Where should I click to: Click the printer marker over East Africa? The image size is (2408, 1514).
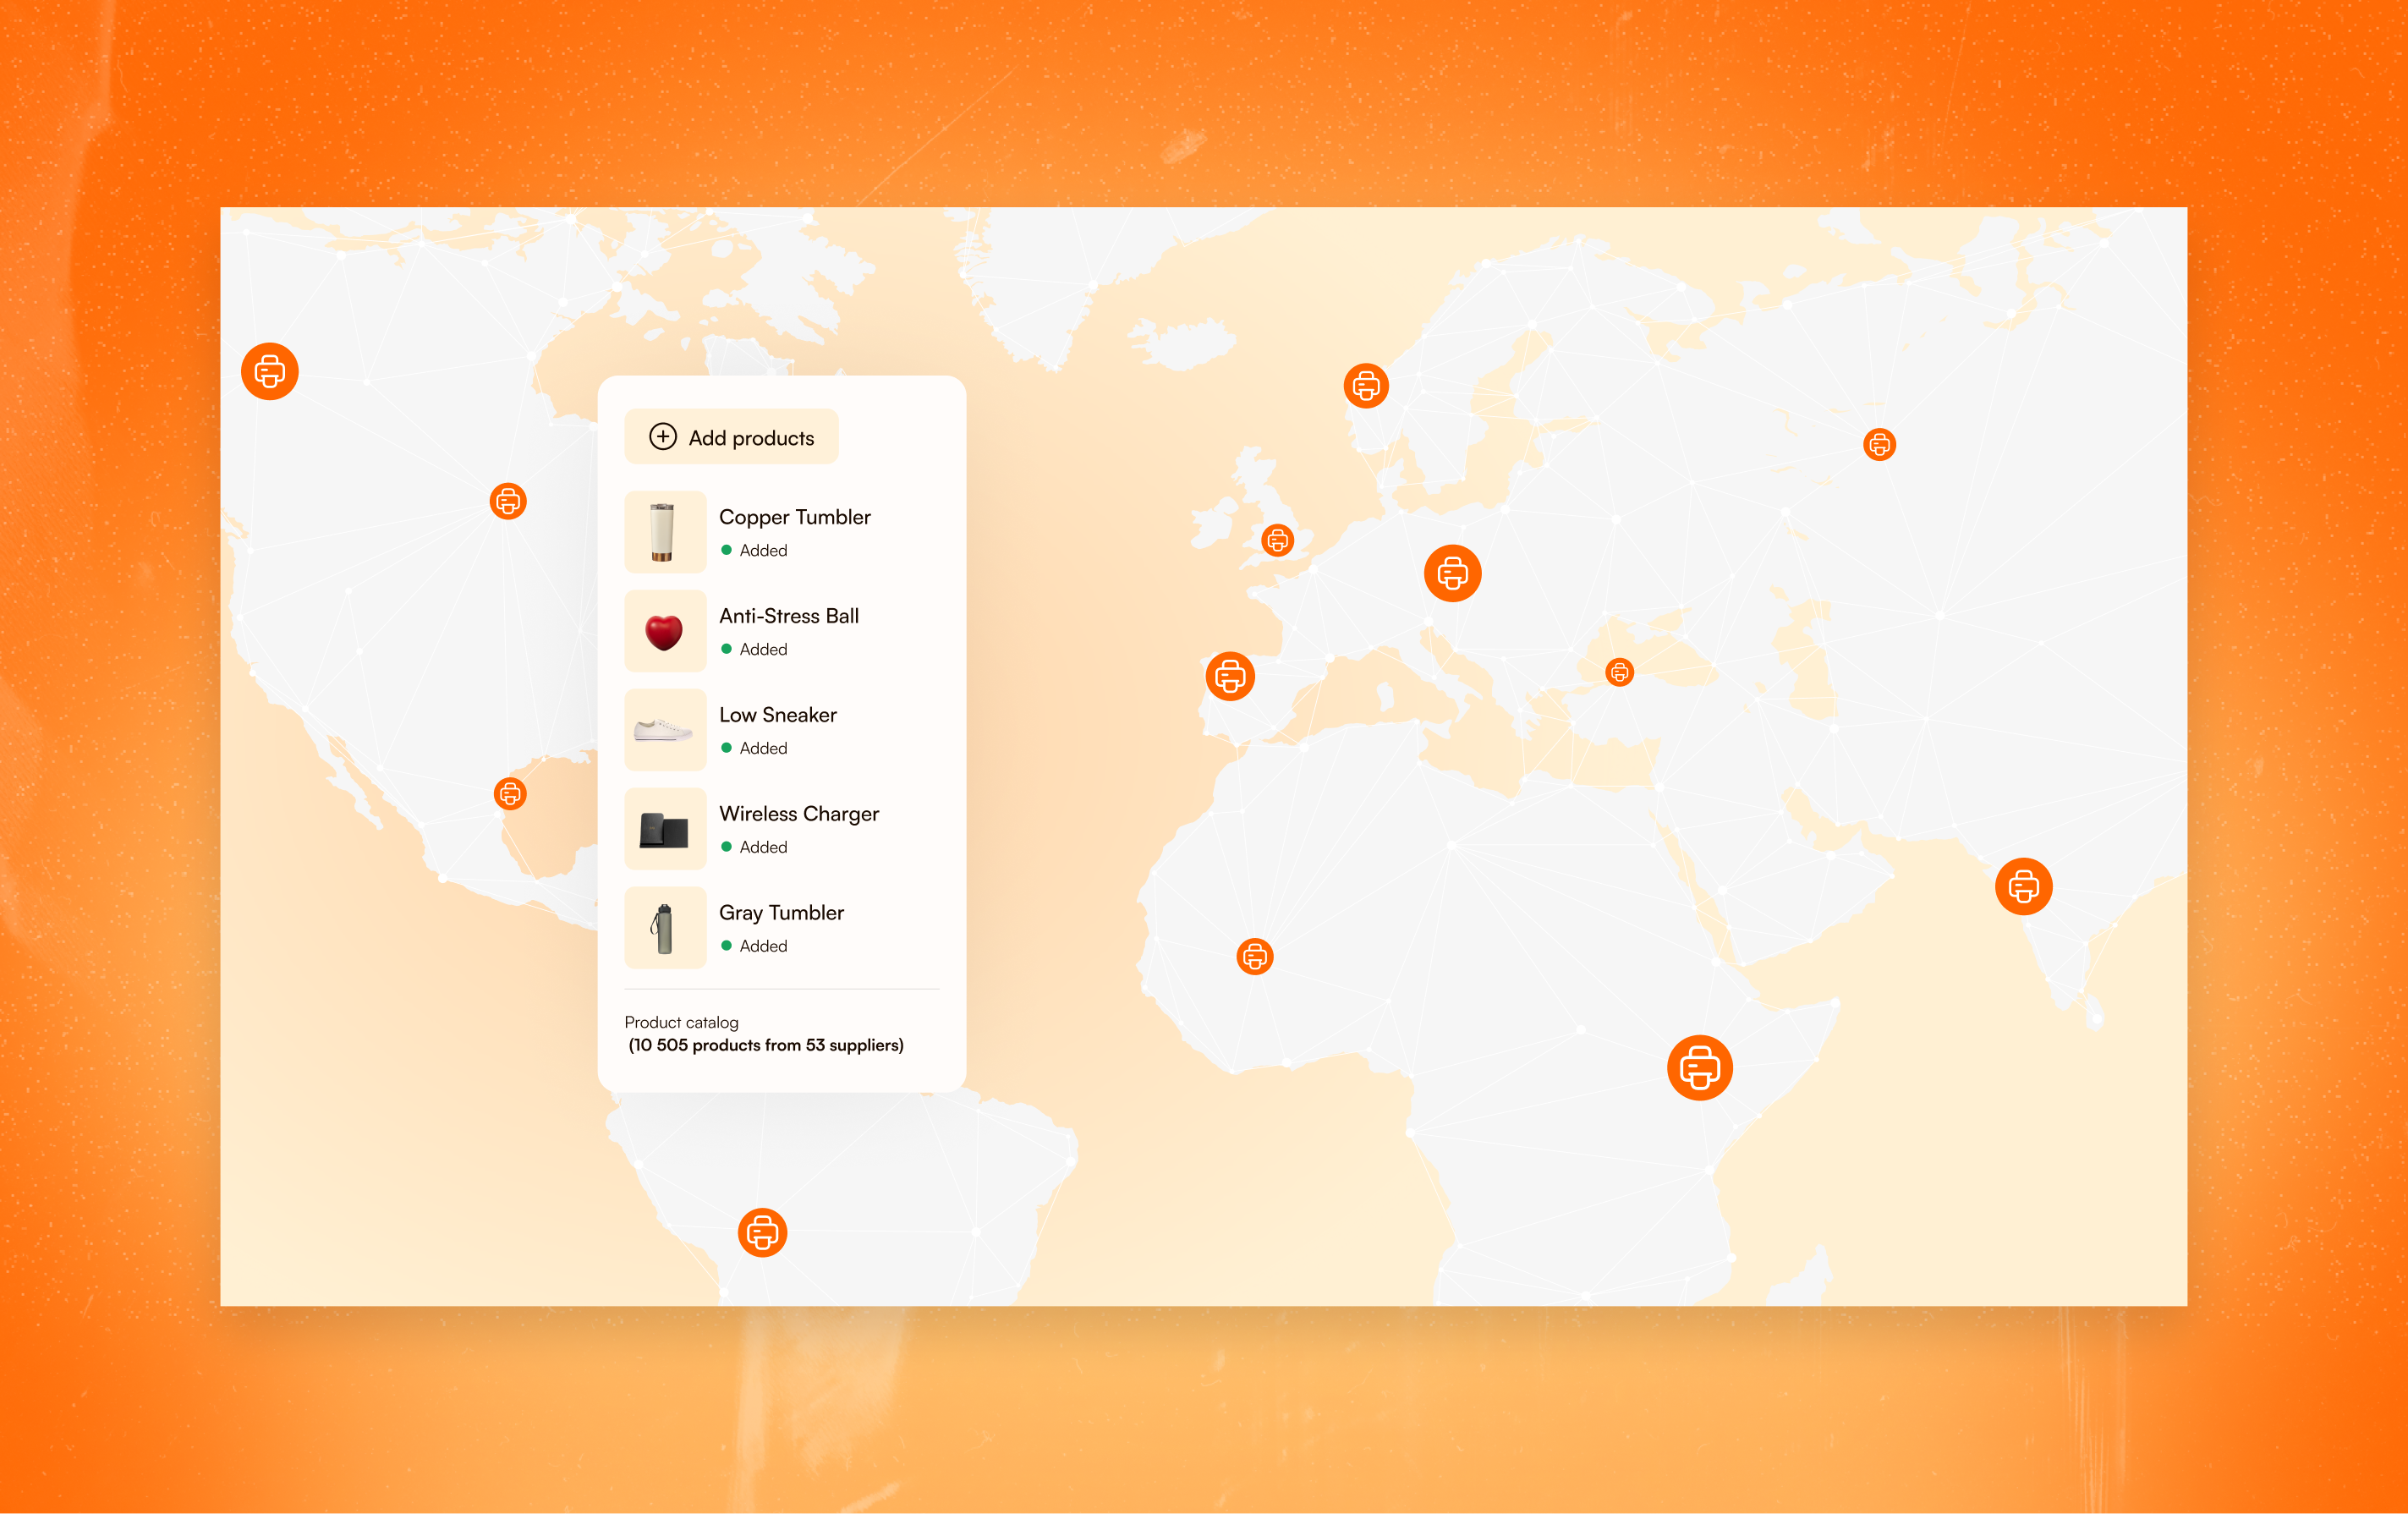coord(1699,1068)
